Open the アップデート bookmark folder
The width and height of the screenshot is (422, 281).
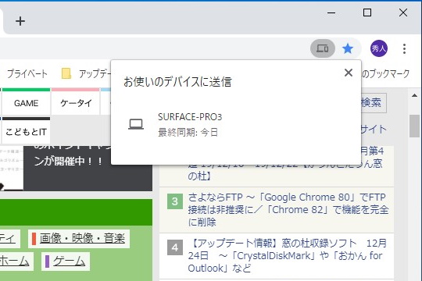click(x=87, y=73)
